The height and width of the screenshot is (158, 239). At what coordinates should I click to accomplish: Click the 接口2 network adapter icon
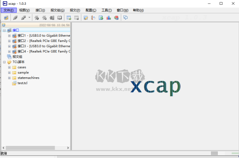14,41
